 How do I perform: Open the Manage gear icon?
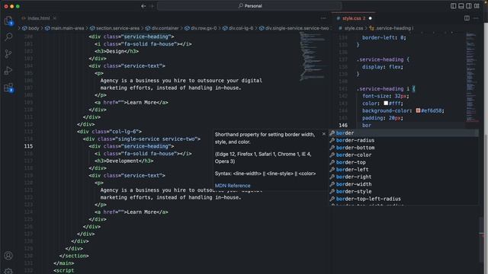pyautogui.click(x=8, y=271)
